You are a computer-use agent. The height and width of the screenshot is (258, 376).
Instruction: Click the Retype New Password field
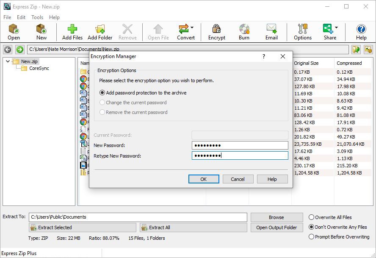click(x=240, y=155)
